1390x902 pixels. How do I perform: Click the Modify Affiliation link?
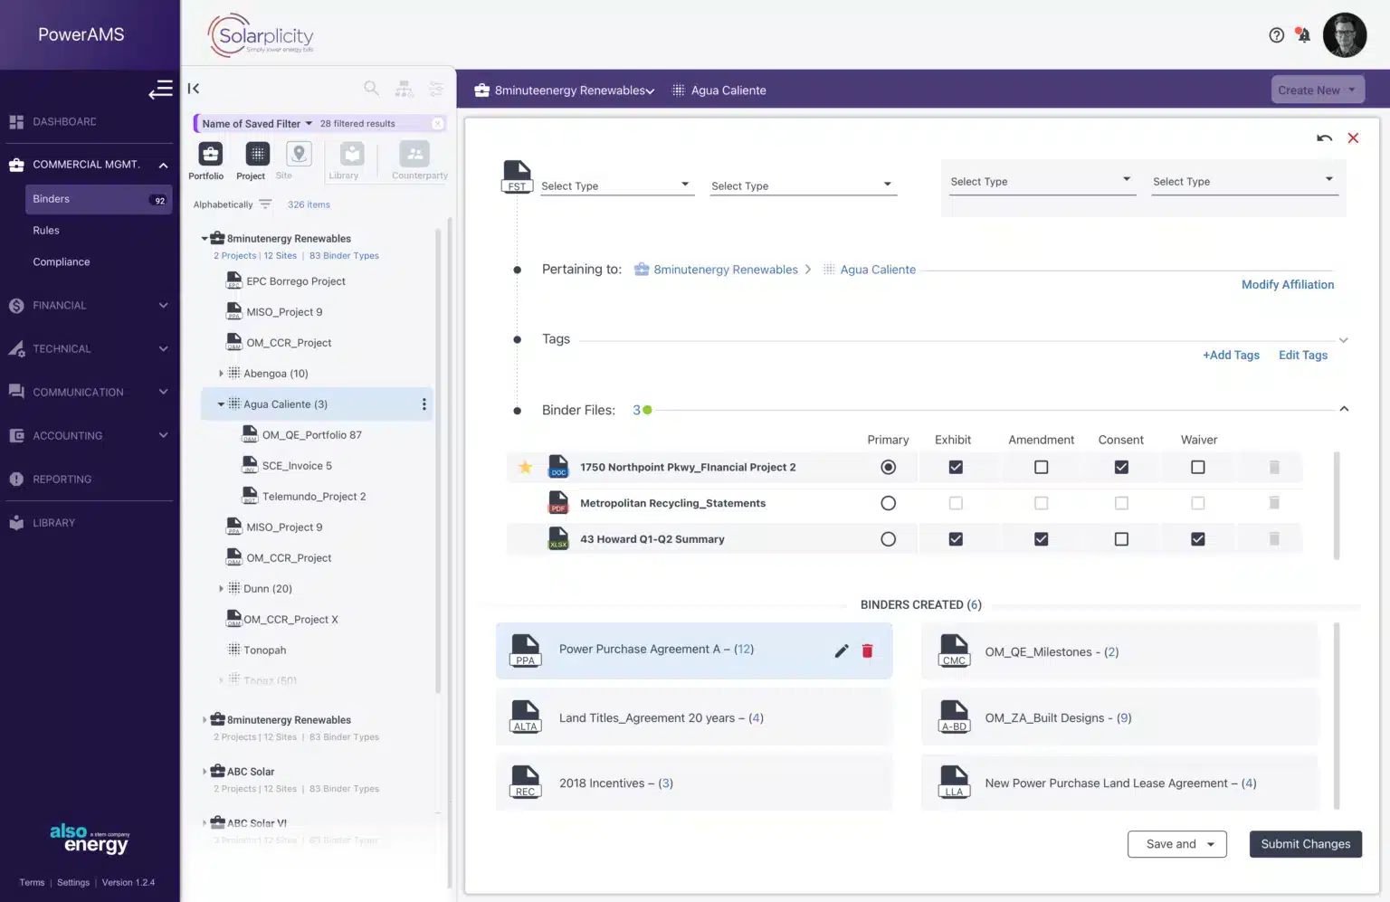(1288, 284)
